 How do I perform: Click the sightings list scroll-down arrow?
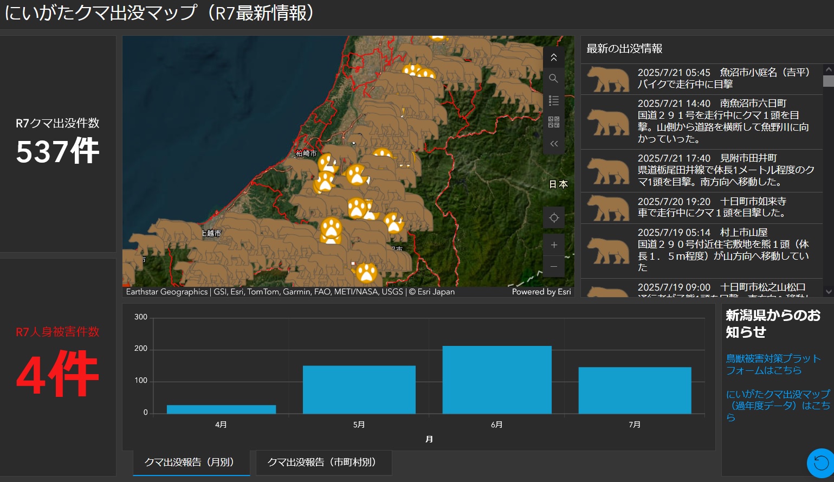(828, 292)
